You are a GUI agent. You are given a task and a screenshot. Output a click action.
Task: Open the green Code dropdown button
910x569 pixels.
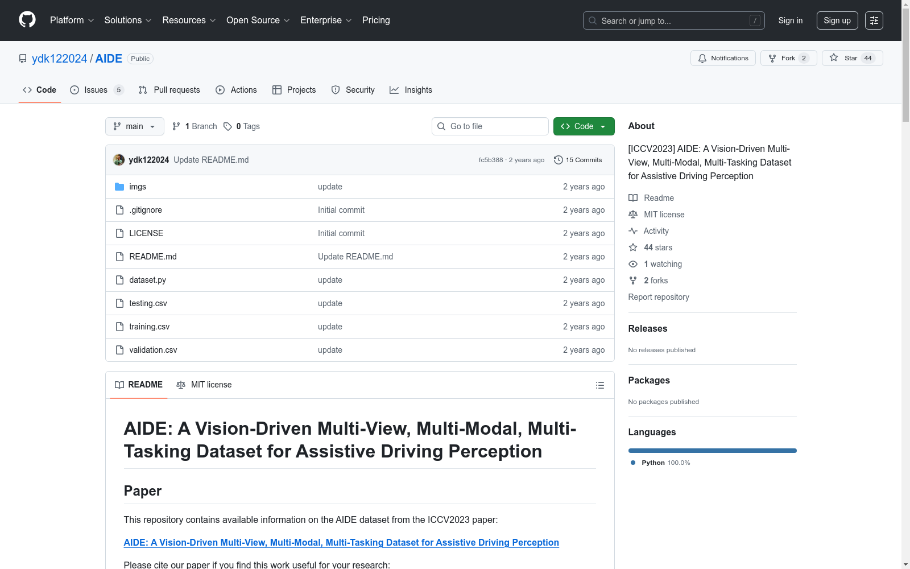tap(584, 126)
